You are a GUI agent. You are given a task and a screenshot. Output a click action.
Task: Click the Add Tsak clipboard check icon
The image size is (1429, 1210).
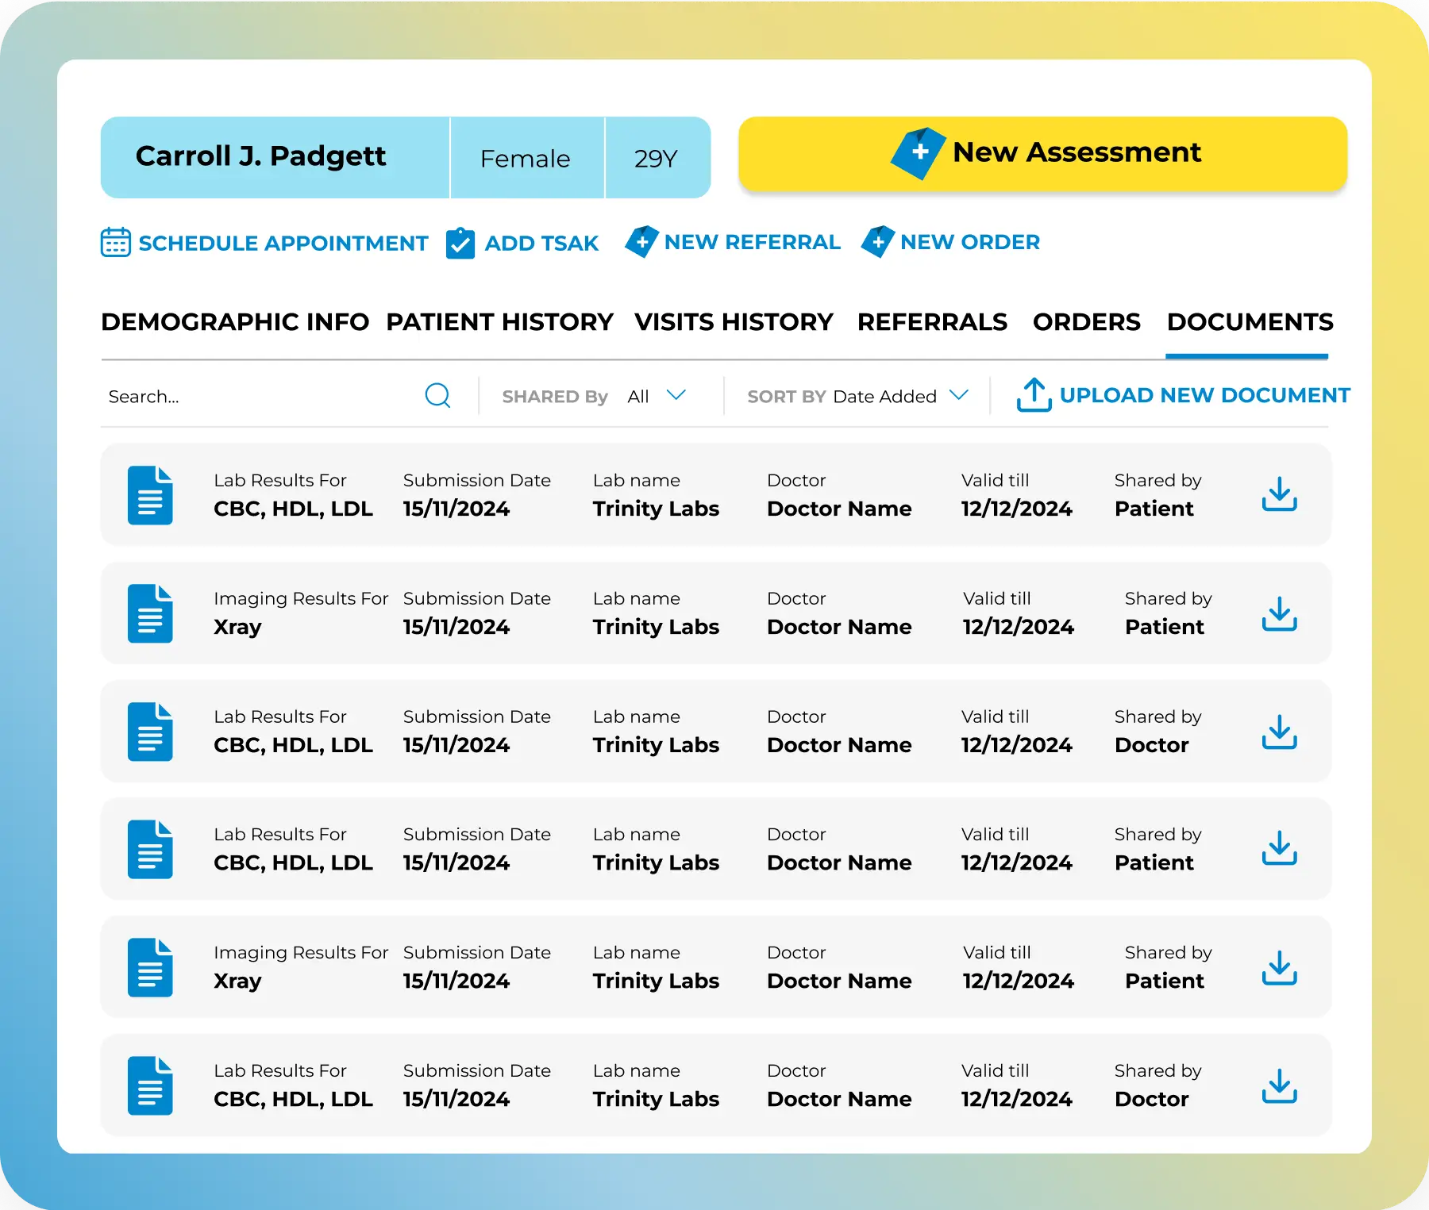click(x=460, y=243)
